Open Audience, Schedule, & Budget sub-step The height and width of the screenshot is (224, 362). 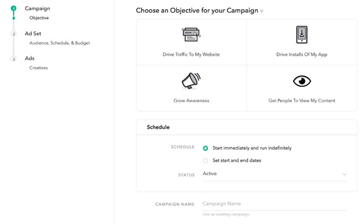coord(59,43)
